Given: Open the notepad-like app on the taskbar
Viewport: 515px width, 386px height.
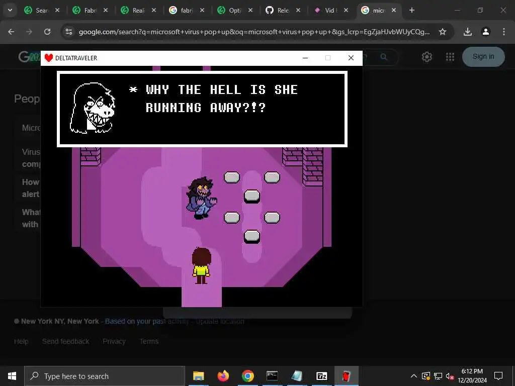Looking at the screenshot, I should pos(297,376).
